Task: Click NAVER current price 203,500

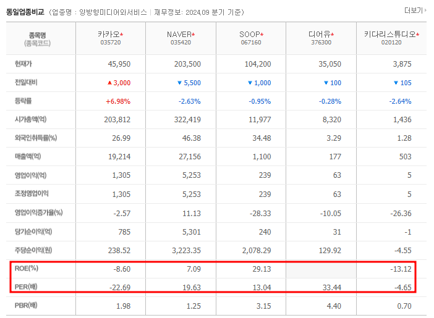Action: (187, 64)
